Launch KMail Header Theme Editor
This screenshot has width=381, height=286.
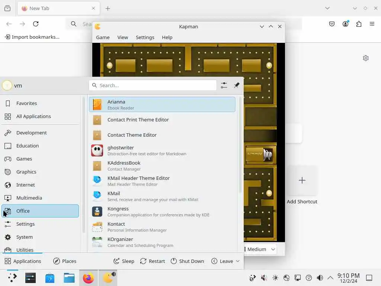click(162, 181)
